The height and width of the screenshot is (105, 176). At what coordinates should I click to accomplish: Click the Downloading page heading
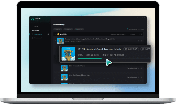click(x=59, y=25)
